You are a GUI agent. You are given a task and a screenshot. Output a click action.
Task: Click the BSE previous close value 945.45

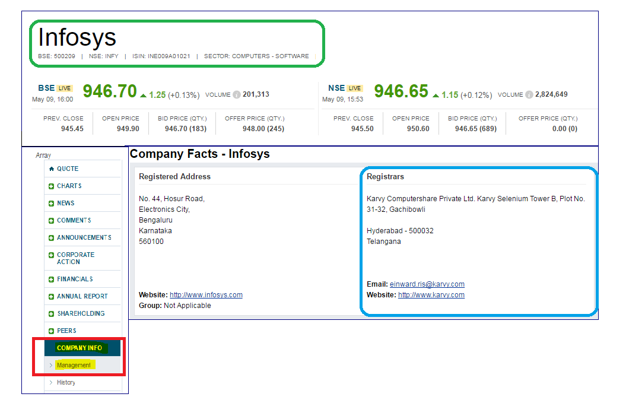pos(72,129)
